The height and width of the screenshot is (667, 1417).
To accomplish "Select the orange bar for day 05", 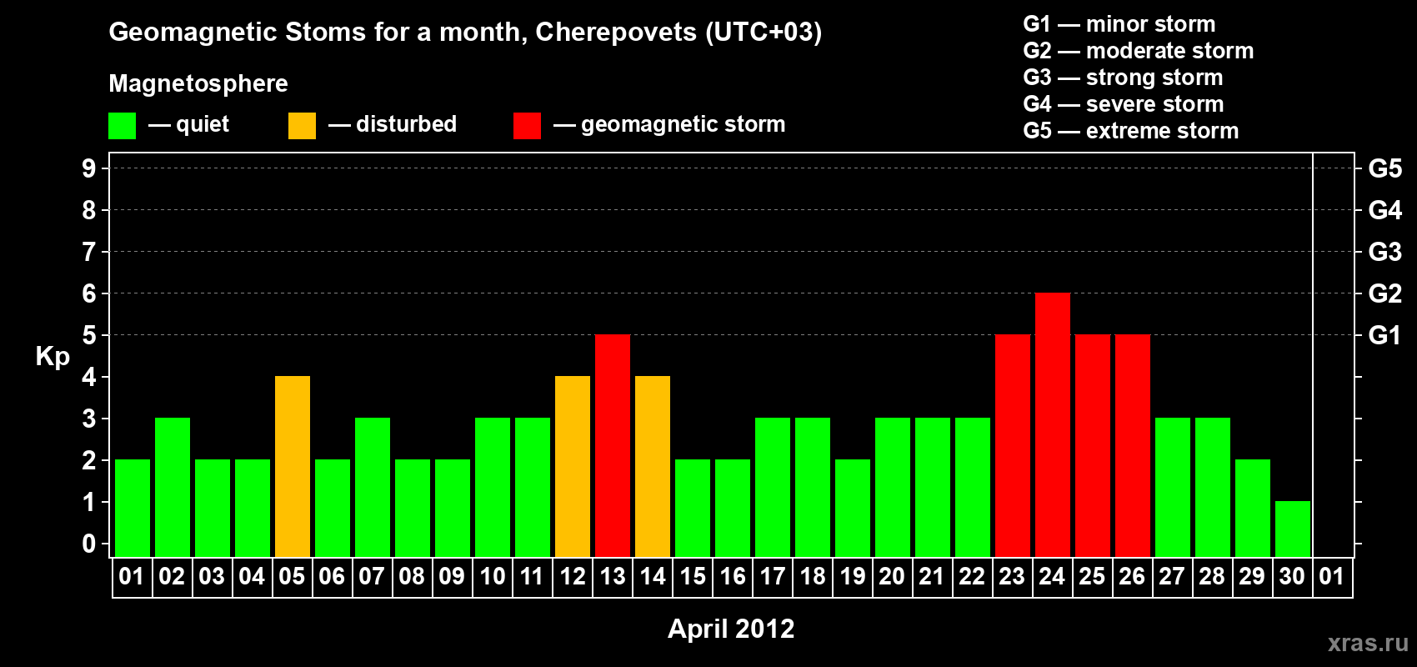I will [x=293, y=466].
